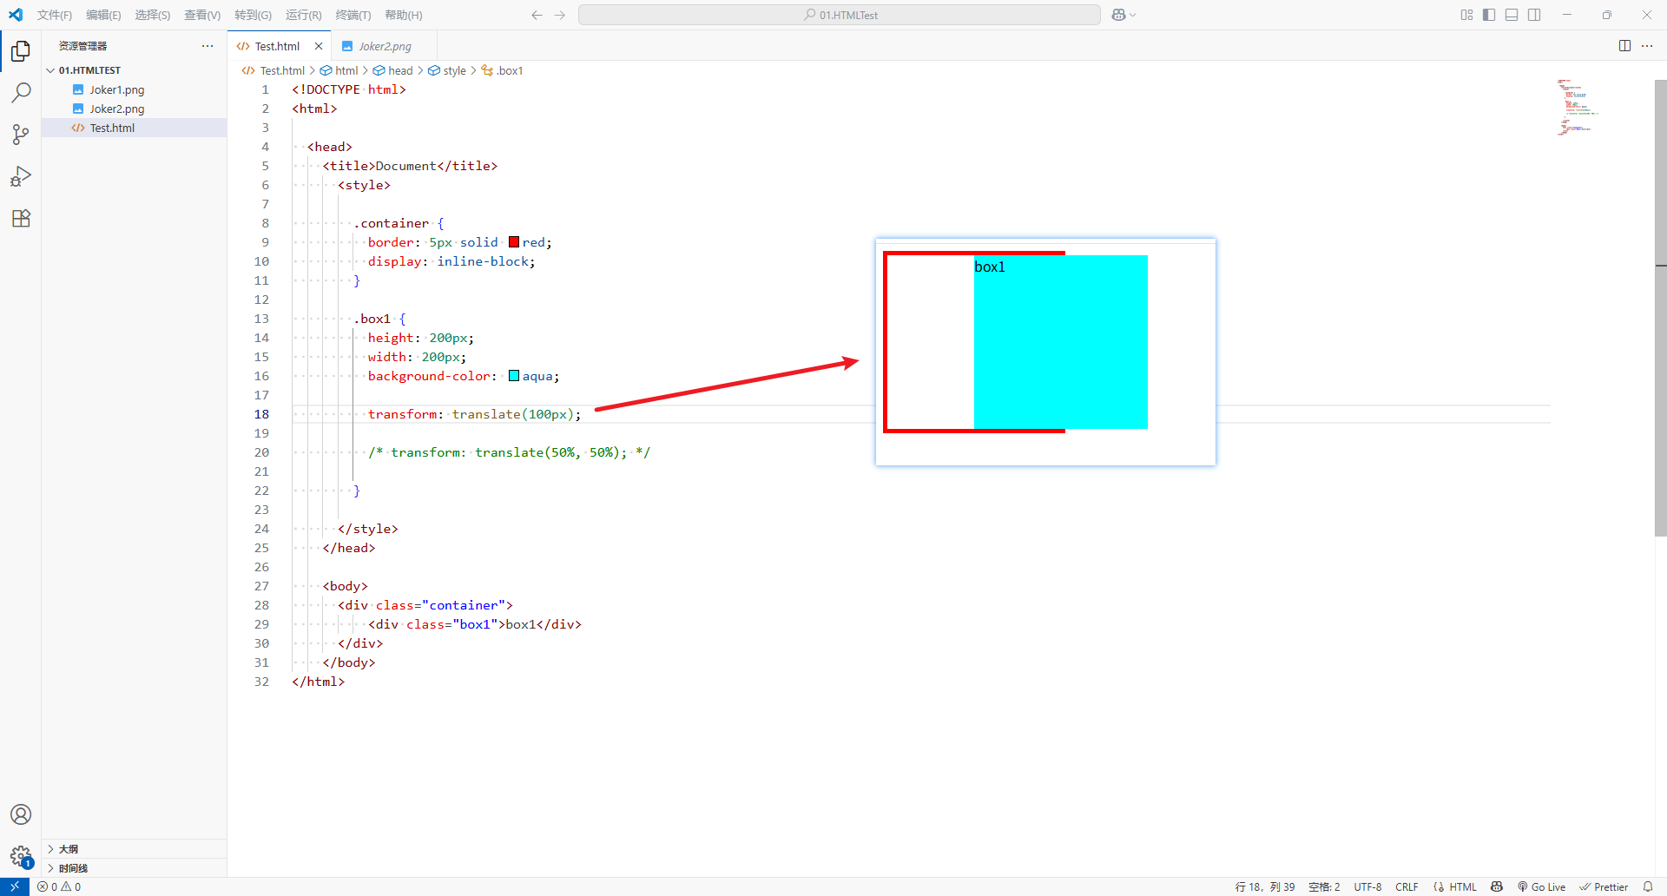Open the Run and Debug view
This screenshot has height=896, width=1667.
21,176
